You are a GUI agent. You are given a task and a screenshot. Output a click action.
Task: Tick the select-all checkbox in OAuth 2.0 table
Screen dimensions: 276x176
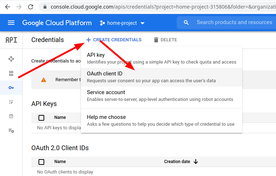41,162
